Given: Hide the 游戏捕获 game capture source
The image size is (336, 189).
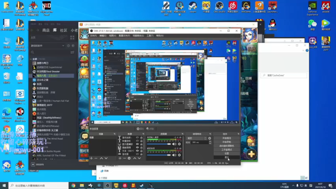Looking at the screenshot, I should coord(137,147).
